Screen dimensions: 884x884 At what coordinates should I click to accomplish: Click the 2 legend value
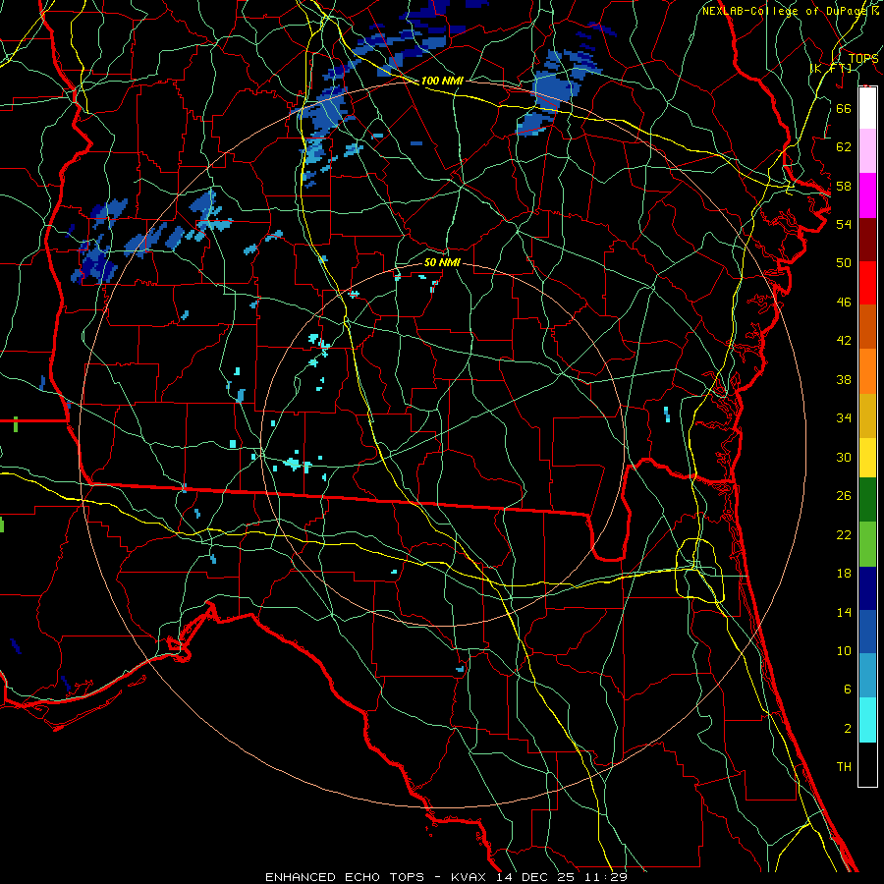[847, 729]
